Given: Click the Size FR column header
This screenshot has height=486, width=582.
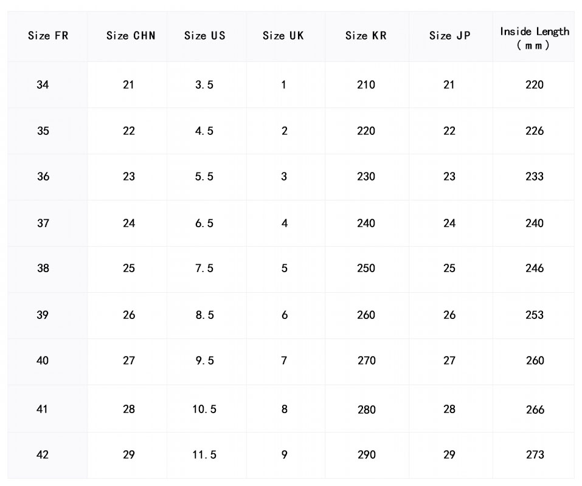Looking at the screenshot, I should pyautogui.click(x=48, y=36).
